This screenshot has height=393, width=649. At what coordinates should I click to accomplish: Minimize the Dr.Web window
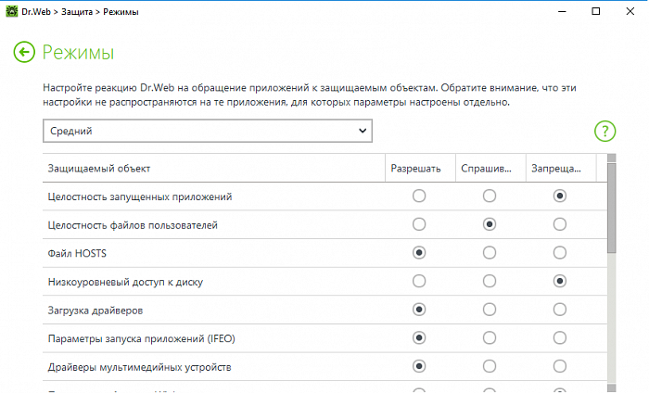562,11
